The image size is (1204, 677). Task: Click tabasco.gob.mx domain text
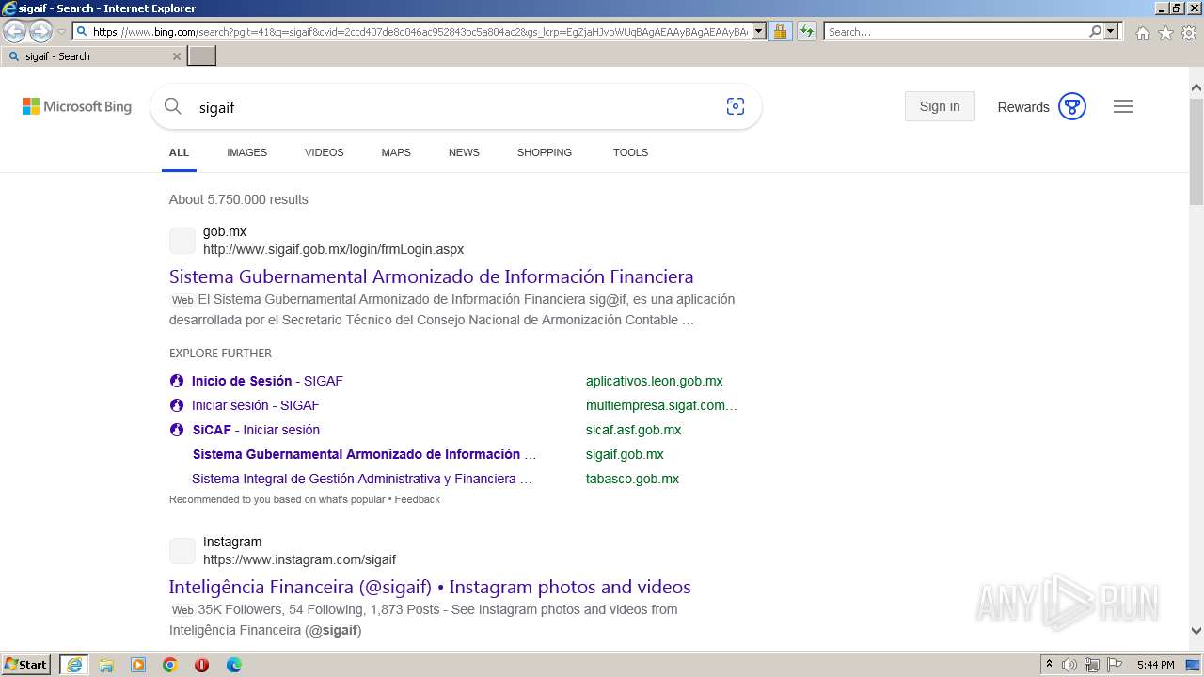pos(632,479)
